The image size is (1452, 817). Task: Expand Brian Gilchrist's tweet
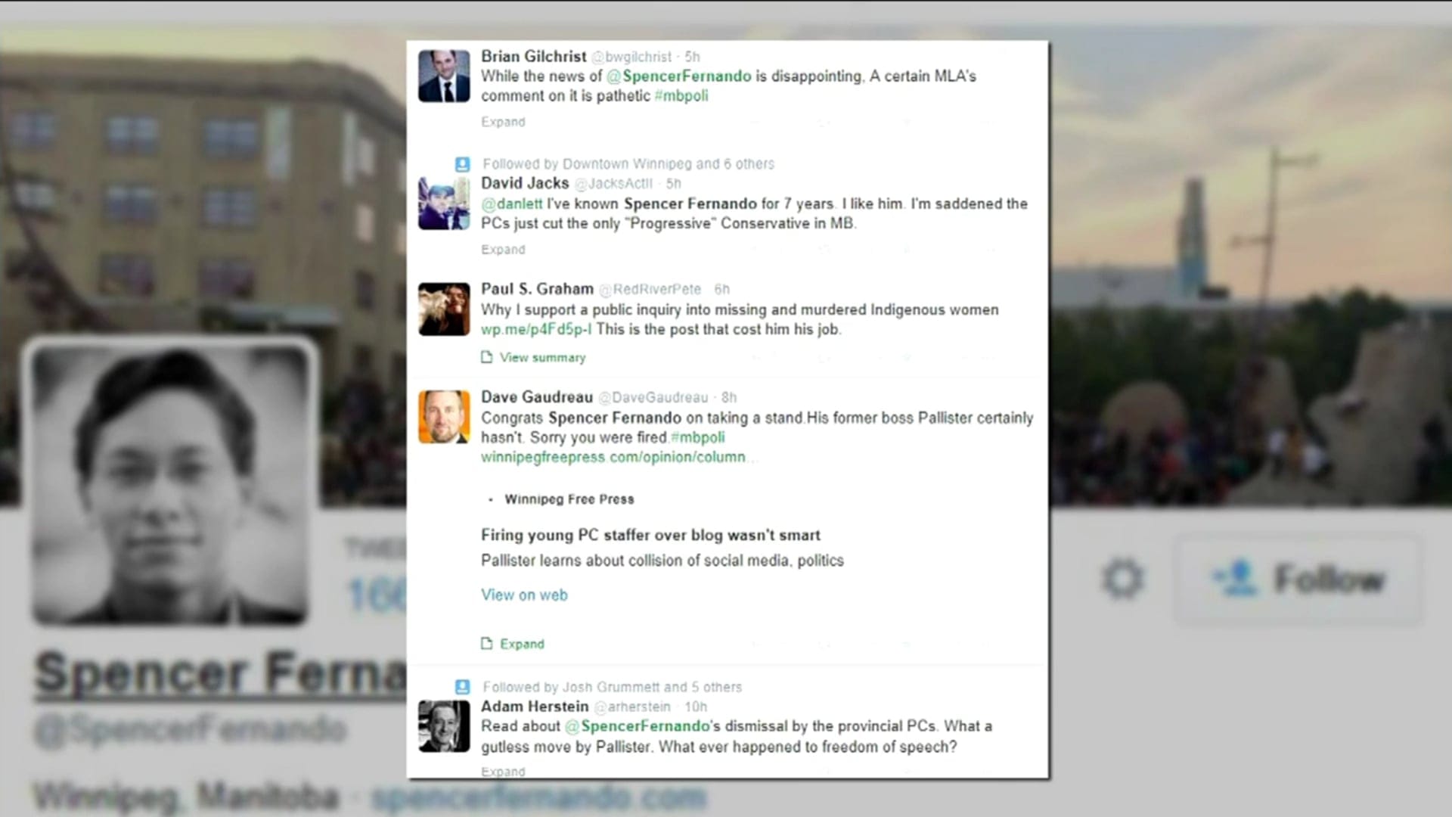[x=503, y=122]
